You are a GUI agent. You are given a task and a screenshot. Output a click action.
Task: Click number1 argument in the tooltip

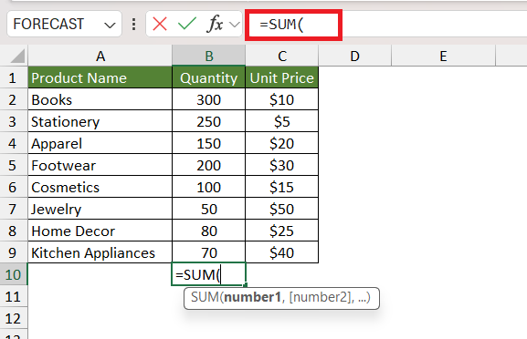[x=252, y=297]
